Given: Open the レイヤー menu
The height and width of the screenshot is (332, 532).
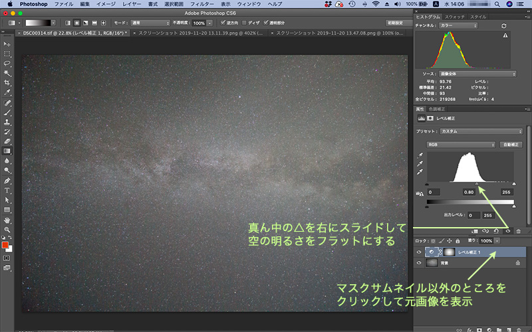Looking at the screenshot, I should pos(132,4).
